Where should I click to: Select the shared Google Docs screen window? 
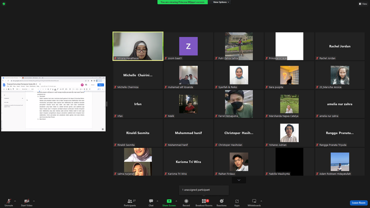click(53, 104)
